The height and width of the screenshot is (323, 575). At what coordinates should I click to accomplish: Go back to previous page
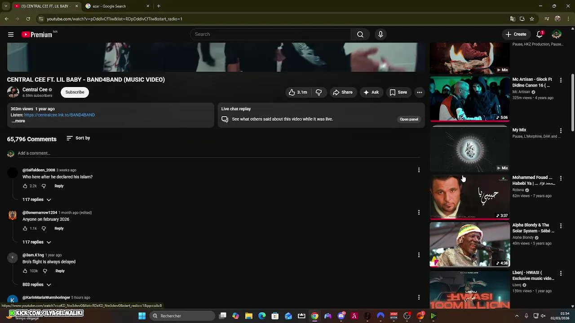(6, 19)
